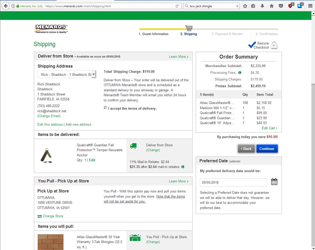Select step 2 Shipping

coord(189,34)
